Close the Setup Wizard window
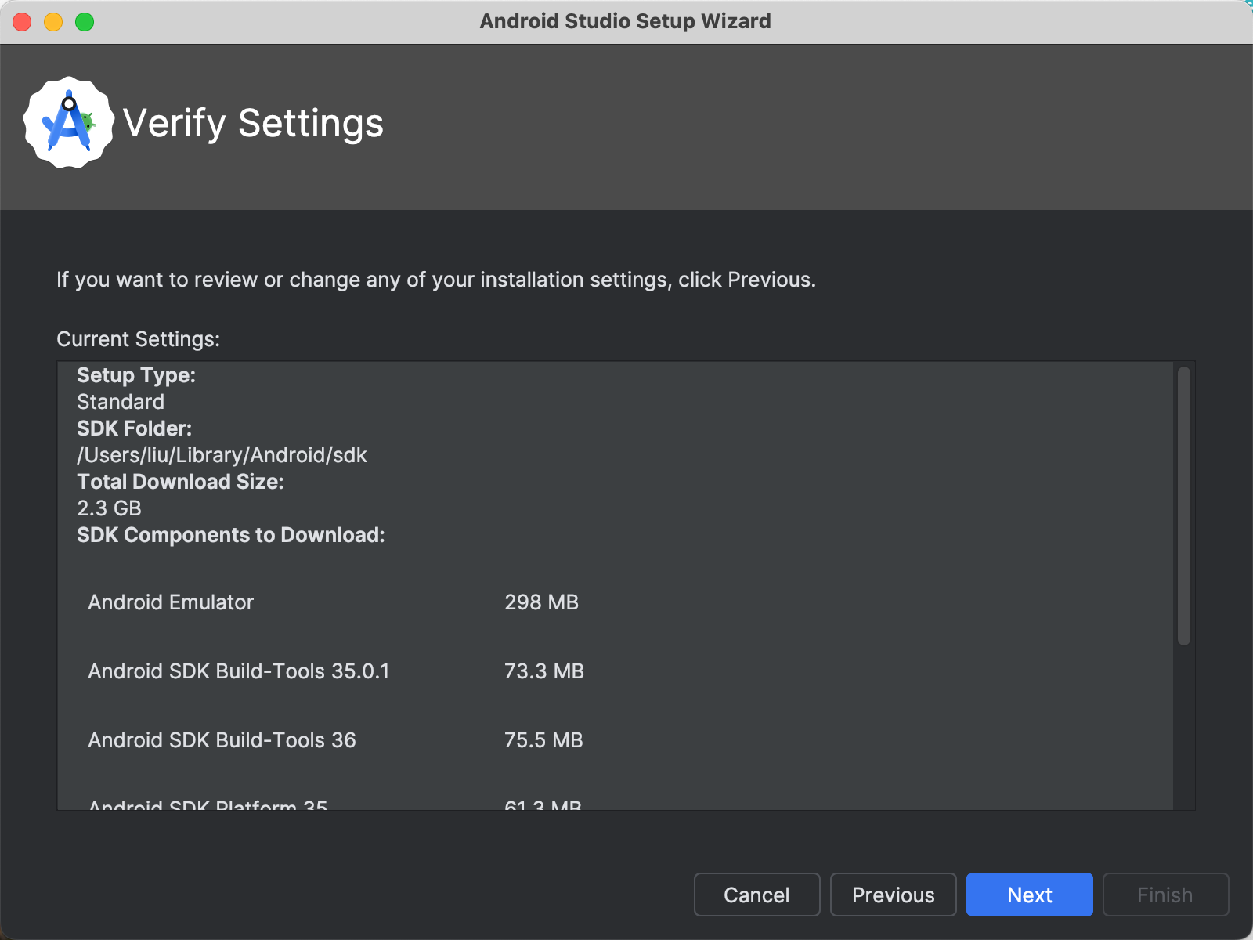1253x940 pixels. click(x=22, y=22)
